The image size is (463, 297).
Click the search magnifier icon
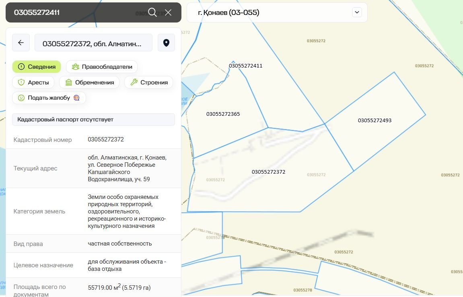[x=152, y=12]
